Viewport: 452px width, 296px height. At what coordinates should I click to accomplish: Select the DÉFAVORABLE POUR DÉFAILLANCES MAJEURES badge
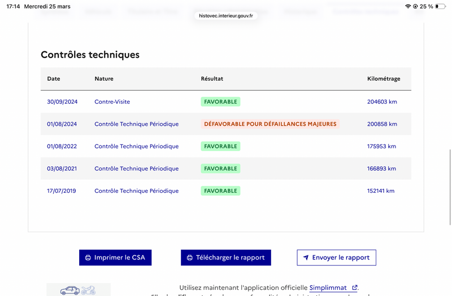point(270,124)
